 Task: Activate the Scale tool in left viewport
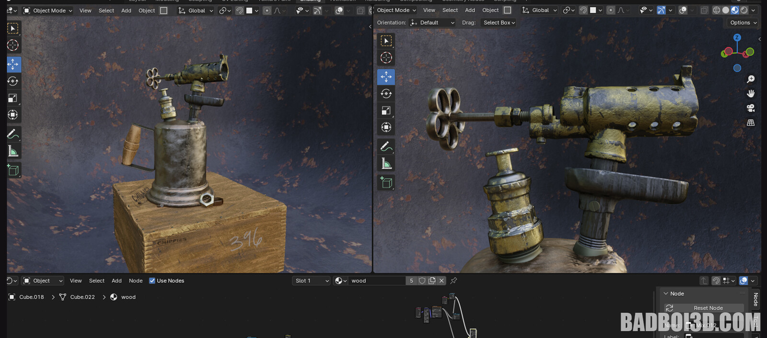coord(13,98)
